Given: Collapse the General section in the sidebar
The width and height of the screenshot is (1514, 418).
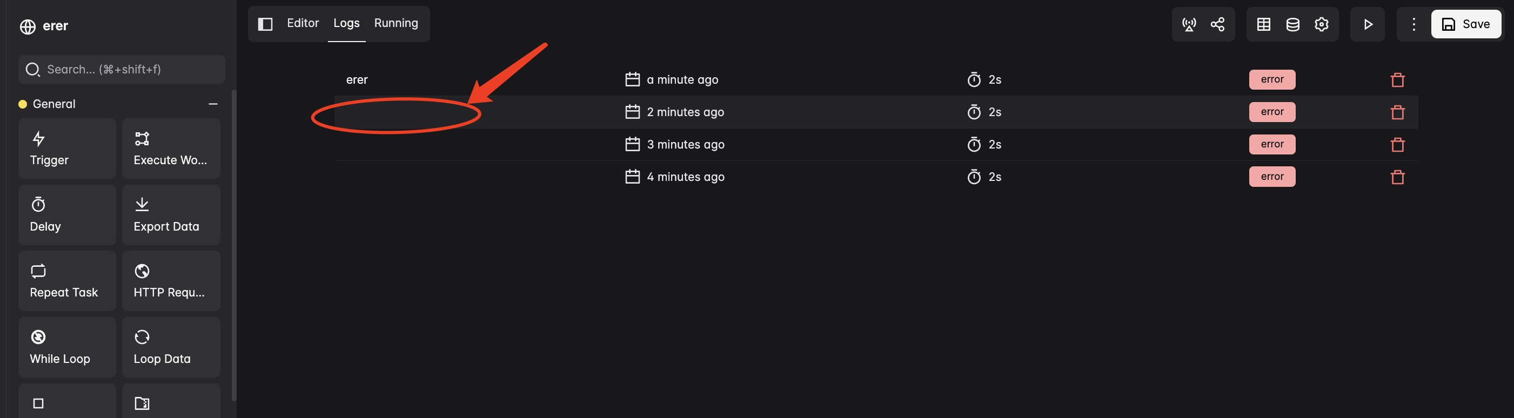Looking at the screenshot, I should (x=213, y=103).
